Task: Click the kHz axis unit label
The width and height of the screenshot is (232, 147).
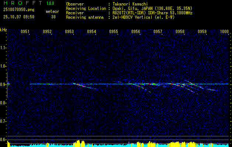Action: coord(3,30)
